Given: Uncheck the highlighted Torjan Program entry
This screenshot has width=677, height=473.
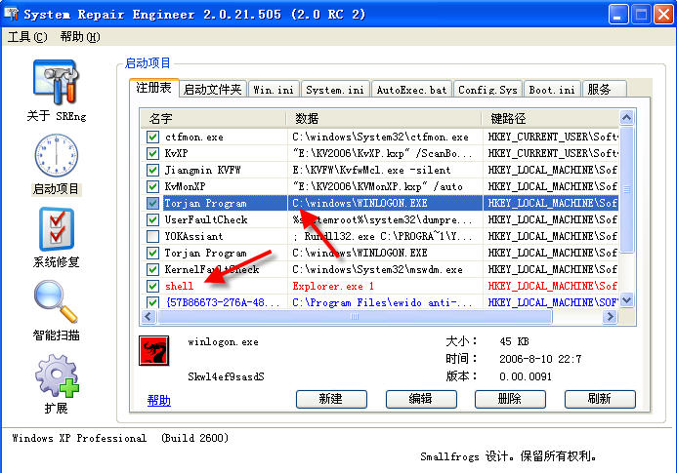Looking at the screenshot, I should pyautogui.click(x=152, y=203).
